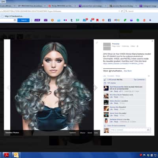Reply to the 'best friend' comment
The height and width of the screenshot is (158, 158).
pyautogui.click(x=116, y=91)
